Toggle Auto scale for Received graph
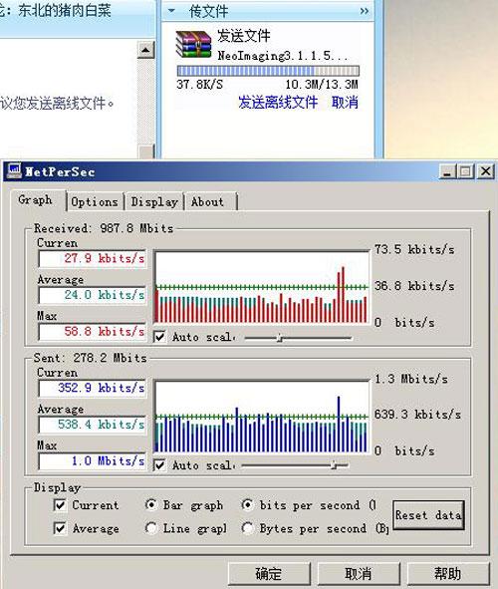Viewport: 498px width, 589px height. point(160,337)
